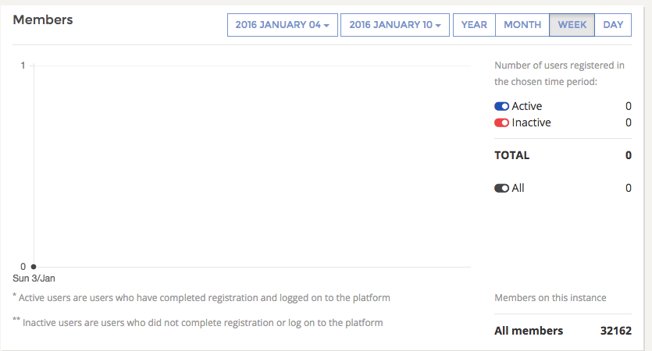Click the Inactive legend label
This screenshot has width=652, height=351.
click(531, 122)
